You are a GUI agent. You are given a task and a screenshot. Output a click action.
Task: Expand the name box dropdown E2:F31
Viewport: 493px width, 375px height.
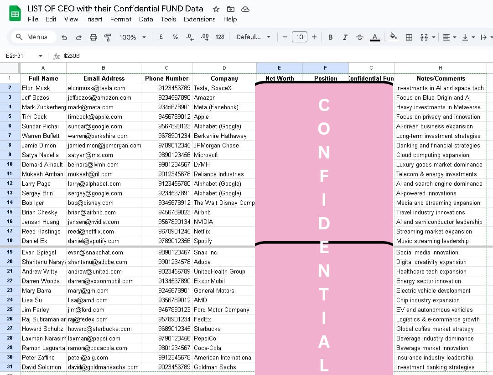point(41,56)
